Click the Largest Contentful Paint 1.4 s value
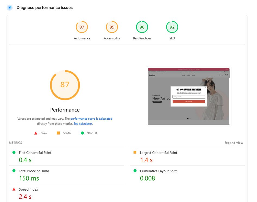Screen dimensions: 257x202 (x=146, y=160)
